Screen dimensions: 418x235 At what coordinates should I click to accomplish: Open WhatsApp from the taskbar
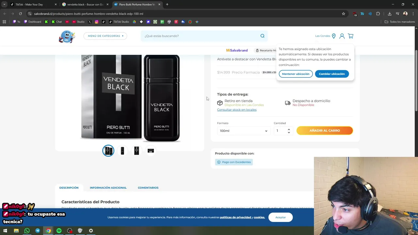(27, 231)
